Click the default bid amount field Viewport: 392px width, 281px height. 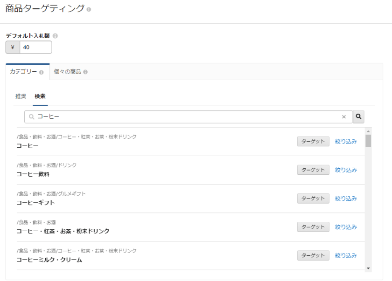pyautogui.click(x=35, y=47)
